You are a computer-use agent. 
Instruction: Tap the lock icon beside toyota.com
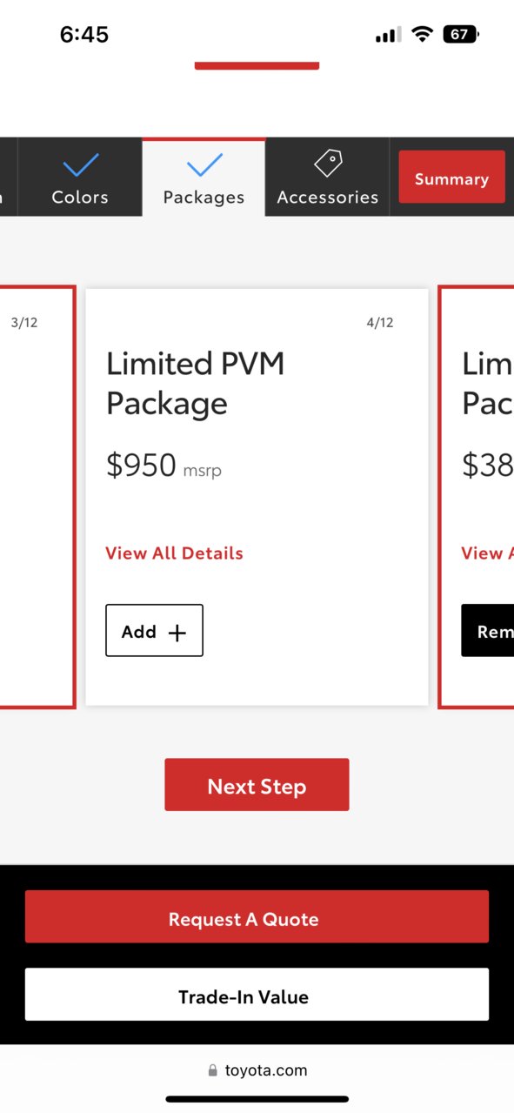point(213,1070)
